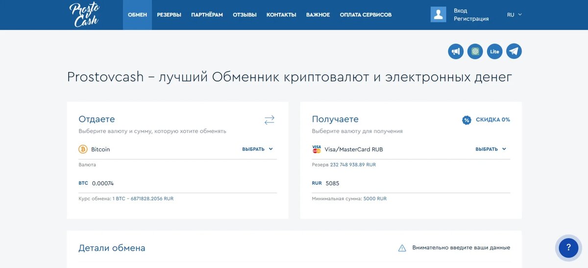This screenshot has height=268, width=588.
Task: Open the ОПЛАТА СЕРВИСОВ menu item
Action: click(x=366, y=15)
